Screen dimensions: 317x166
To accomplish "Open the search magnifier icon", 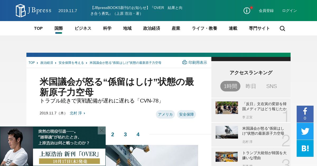I will click(282, 28).
